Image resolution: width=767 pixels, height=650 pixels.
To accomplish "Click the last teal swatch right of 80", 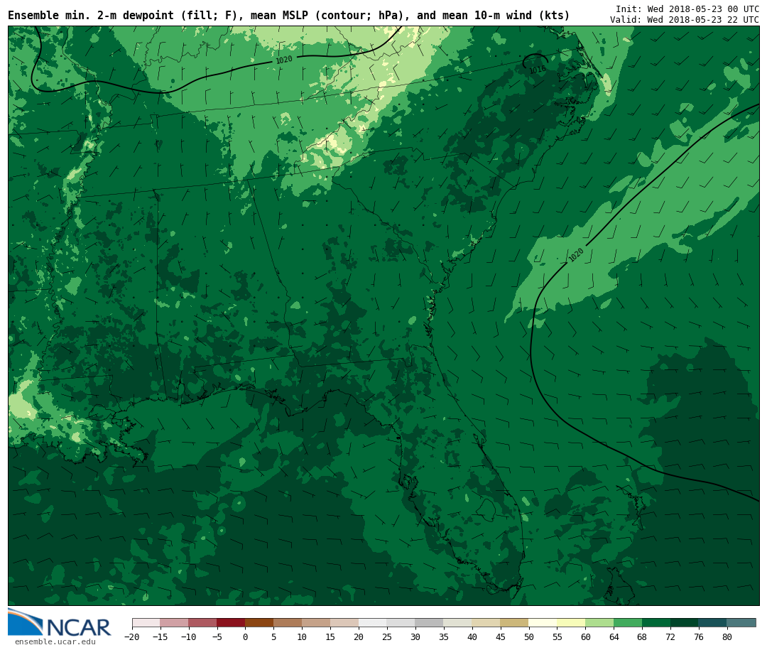I will 741,622.
